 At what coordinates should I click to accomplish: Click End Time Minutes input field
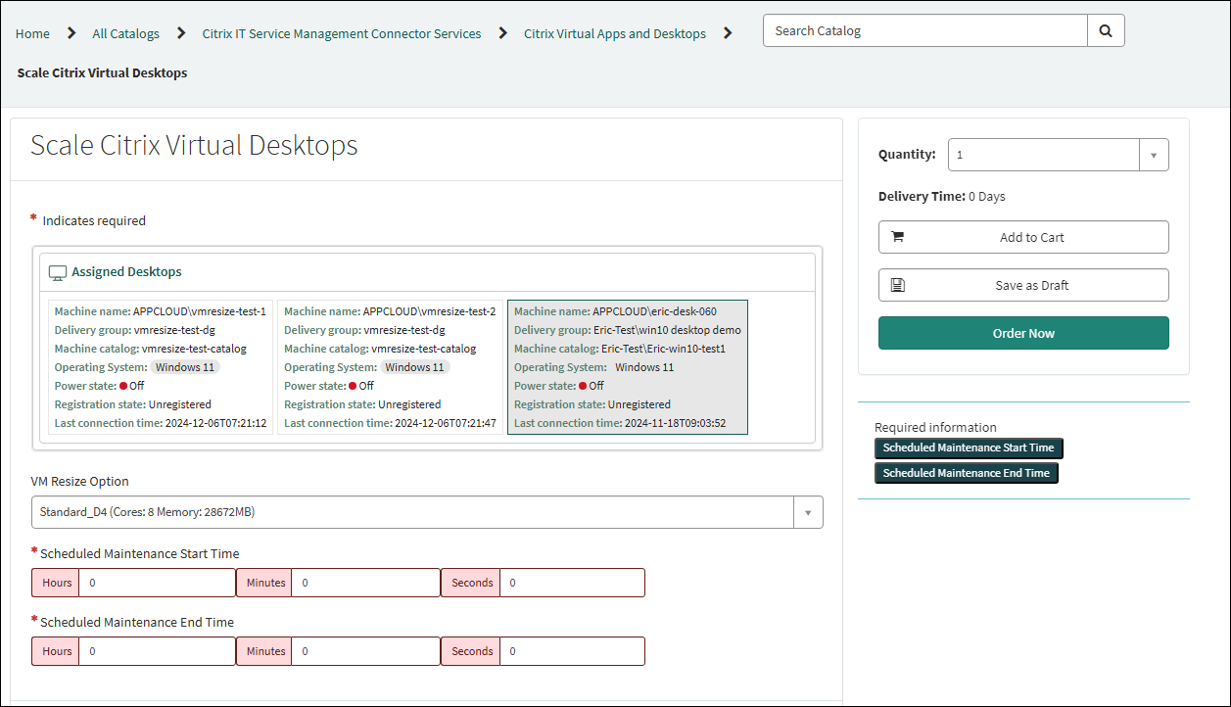point(364,651)
